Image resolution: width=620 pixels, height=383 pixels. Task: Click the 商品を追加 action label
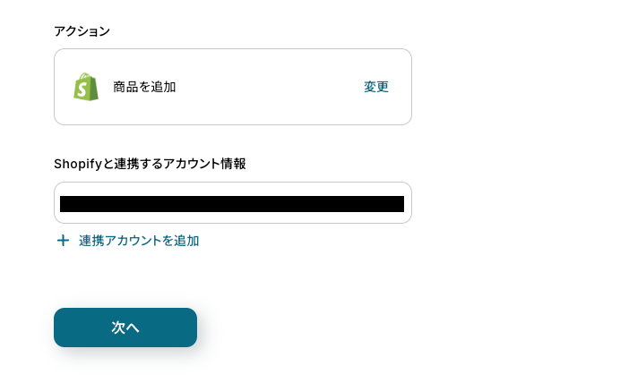point(144,87)
